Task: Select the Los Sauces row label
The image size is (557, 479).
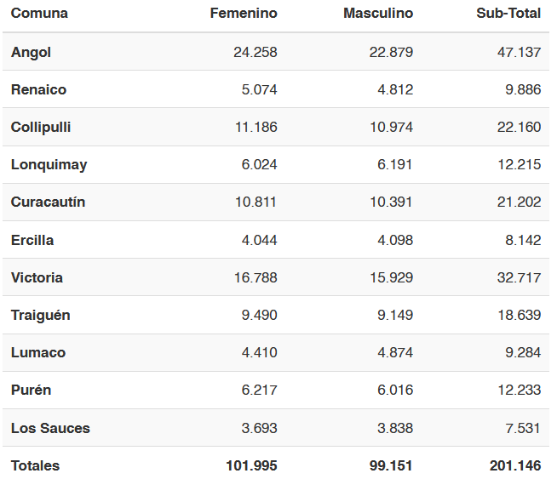Action: click(50, 428)
